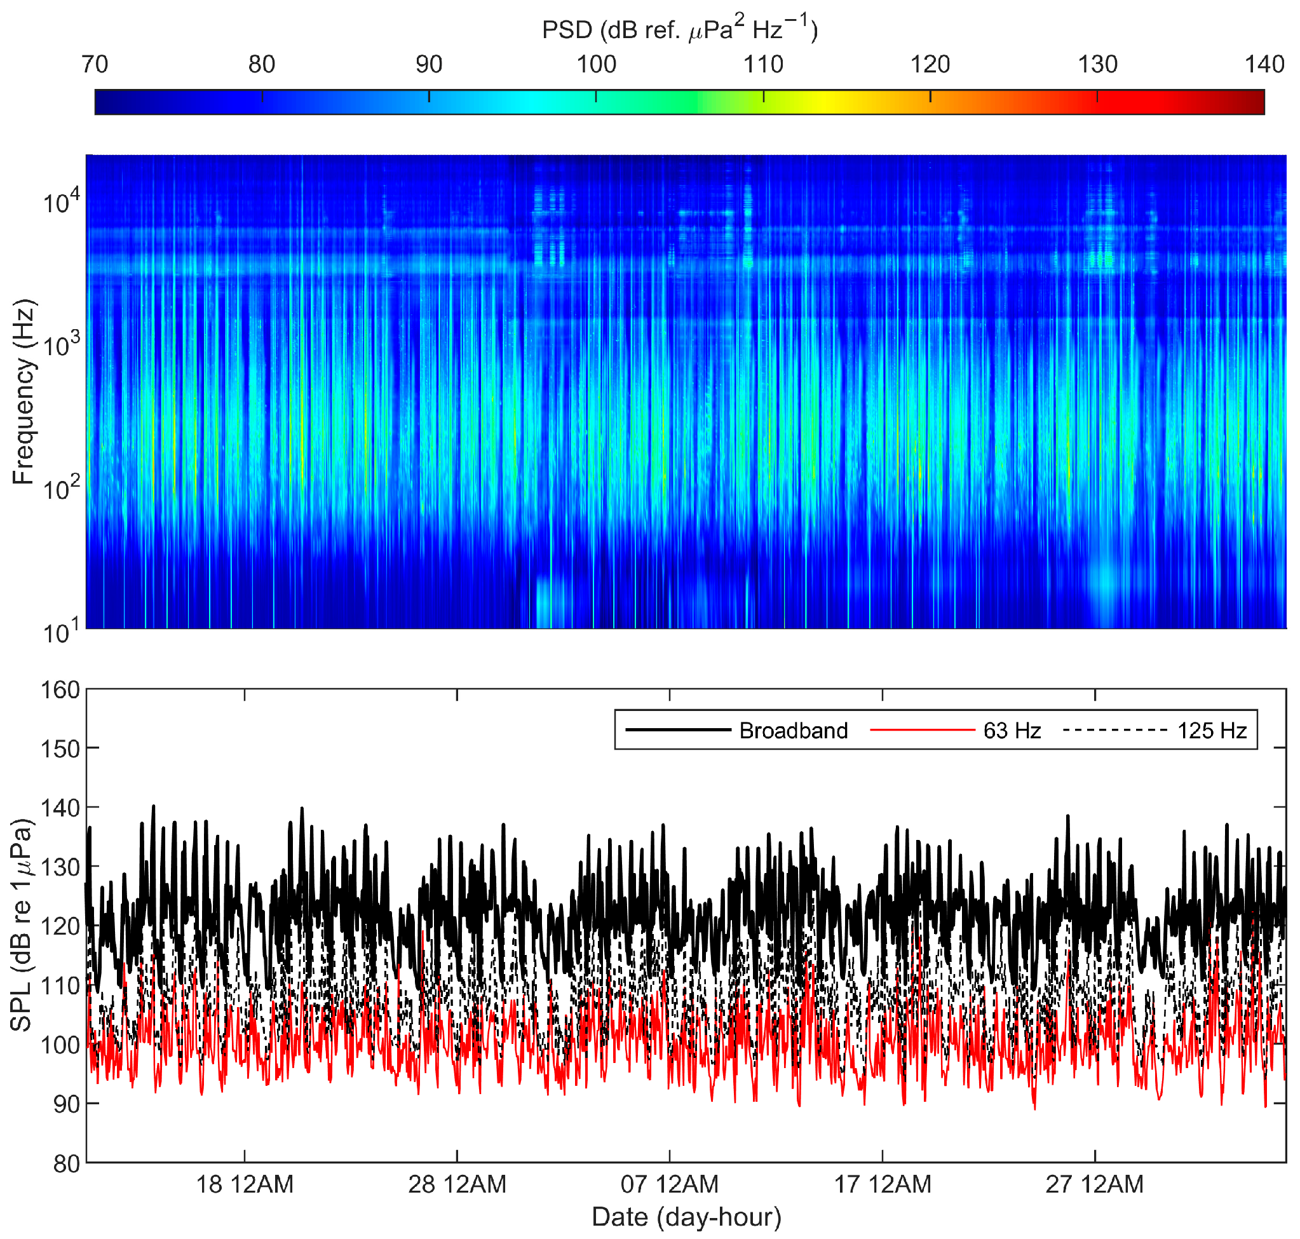Click the colorbar label 70
The width and height of the screenshot is (1300, 1239).
pos(95,64)
